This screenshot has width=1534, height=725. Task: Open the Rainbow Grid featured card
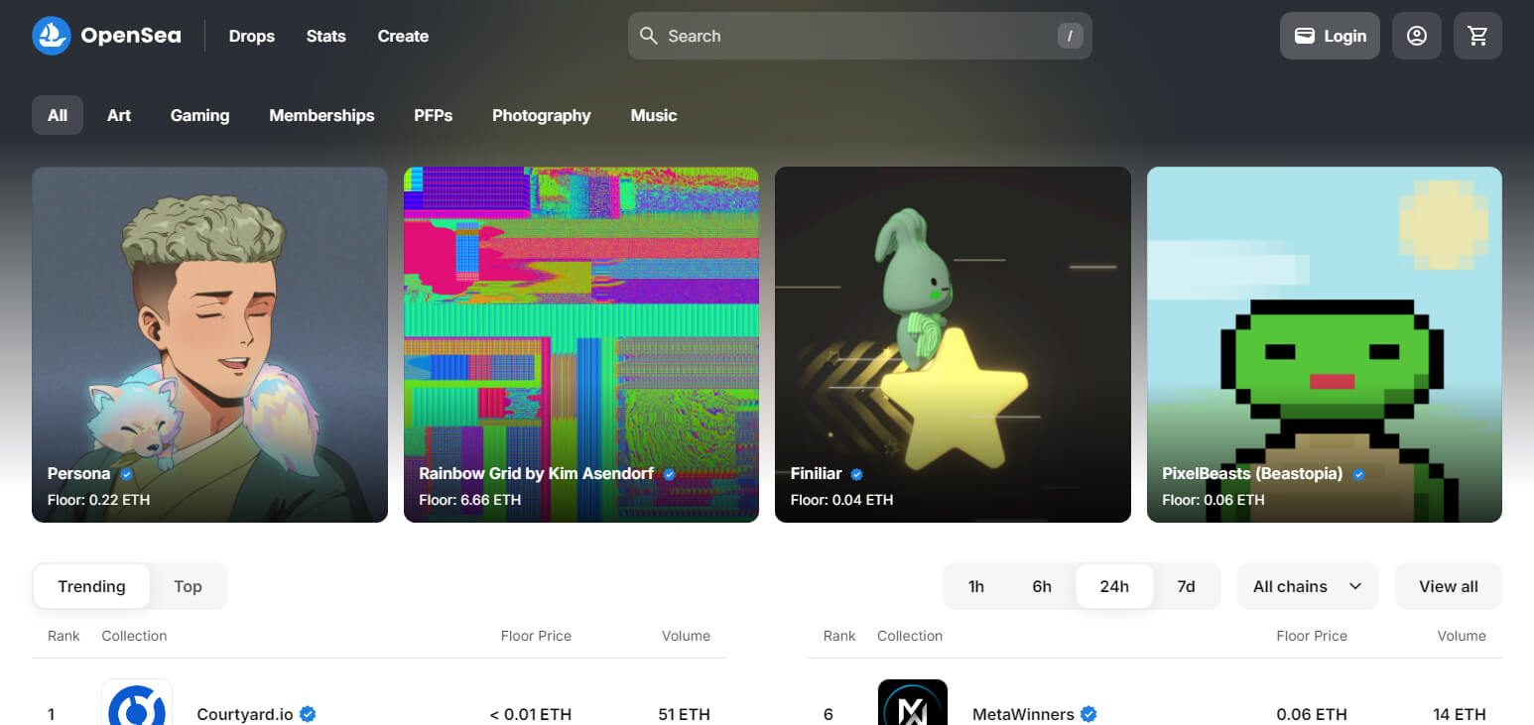(581, 344)
